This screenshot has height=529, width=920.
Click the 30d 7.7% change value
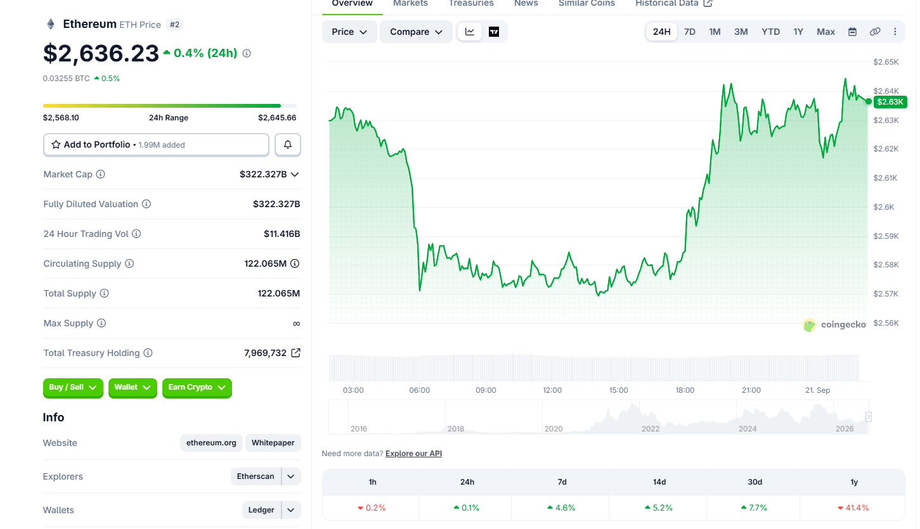755,508
